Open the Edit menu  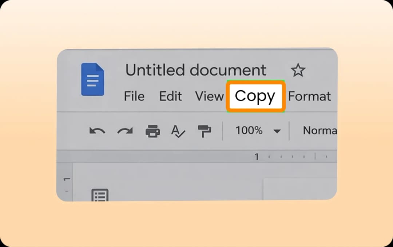click(170, 96)
